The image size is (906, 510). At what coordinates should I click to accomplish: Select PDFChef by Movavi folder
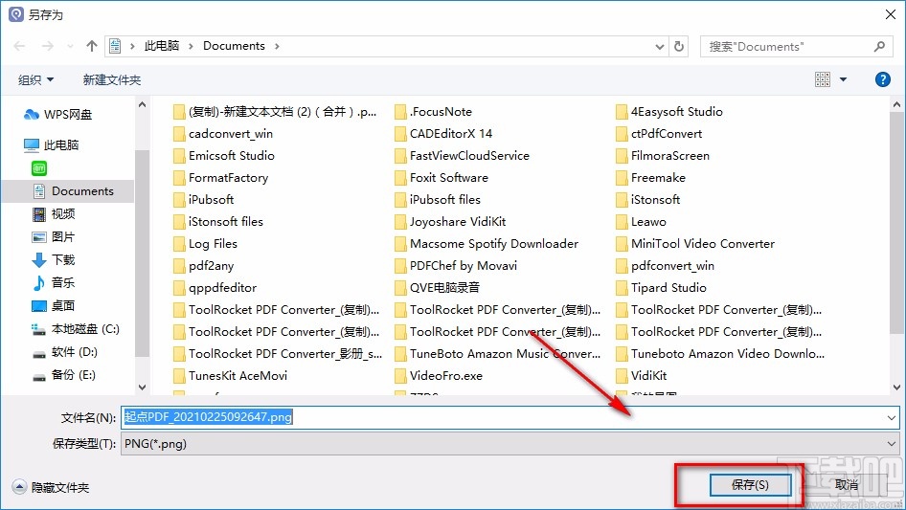tap(456, 266)
